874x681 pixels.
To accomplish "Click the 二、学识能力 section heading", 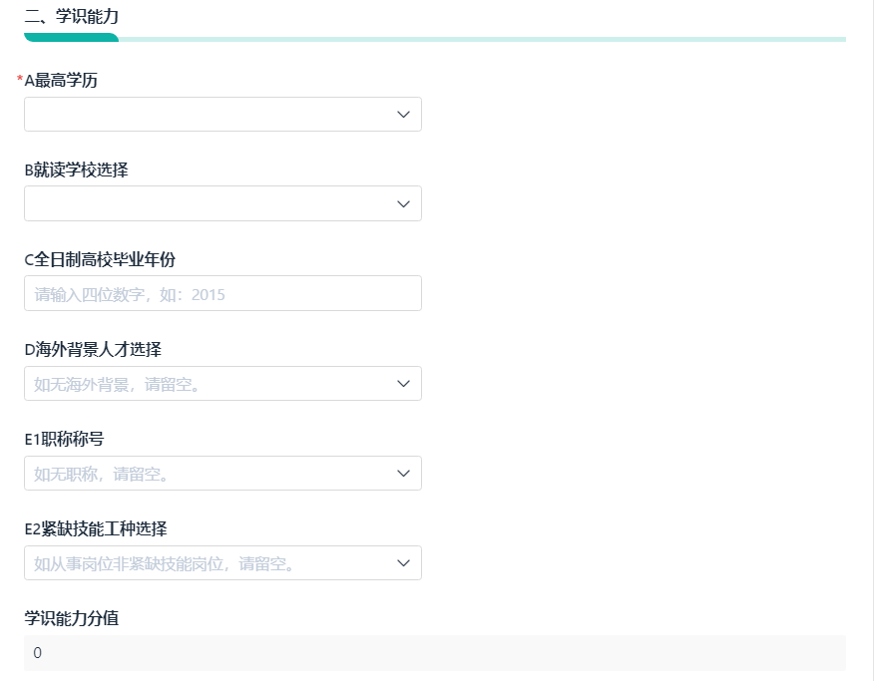I will pos(73,16).
